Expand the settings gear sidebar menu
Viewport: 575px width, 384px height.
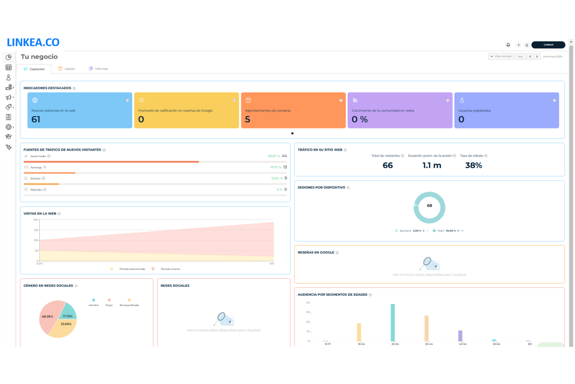(9, 127)
